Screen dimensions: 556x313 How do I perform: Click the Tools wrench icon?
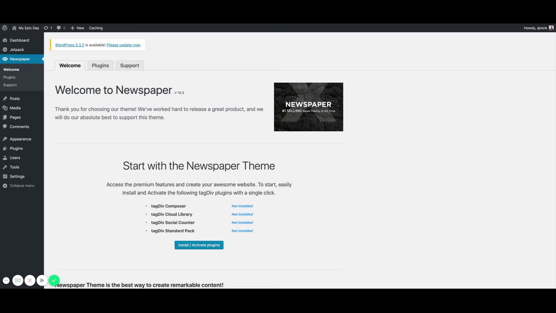[5, 167]
